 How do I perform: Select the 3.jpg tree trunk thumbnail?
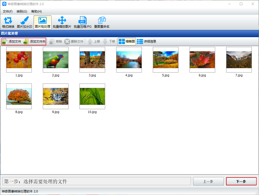92,60
